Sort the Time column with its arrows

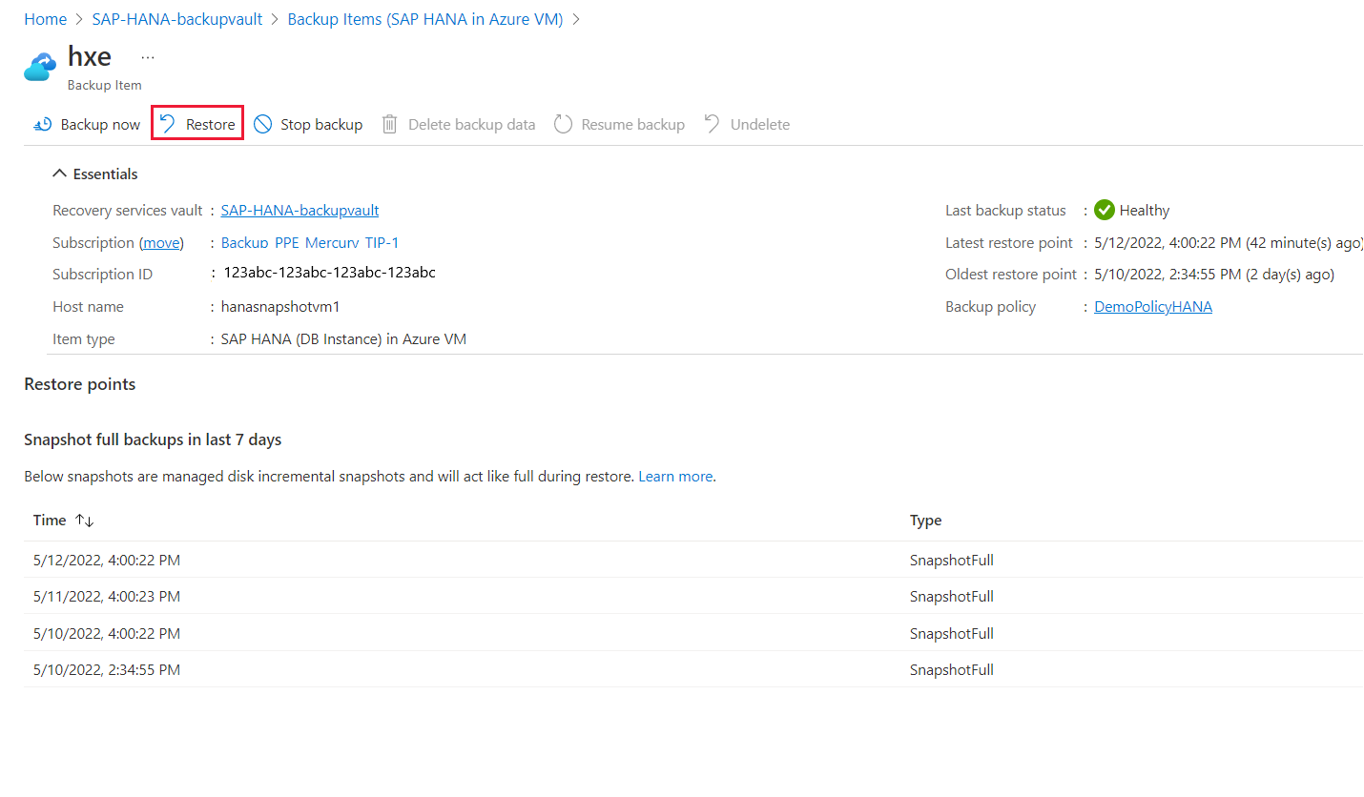click(x=82, y=521)
